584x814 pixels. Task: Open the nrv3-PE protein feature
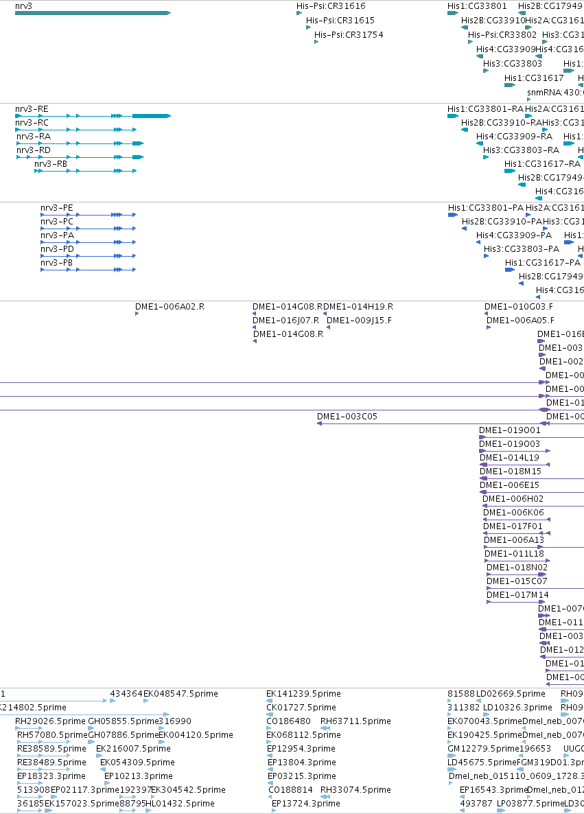click(89, 214)
